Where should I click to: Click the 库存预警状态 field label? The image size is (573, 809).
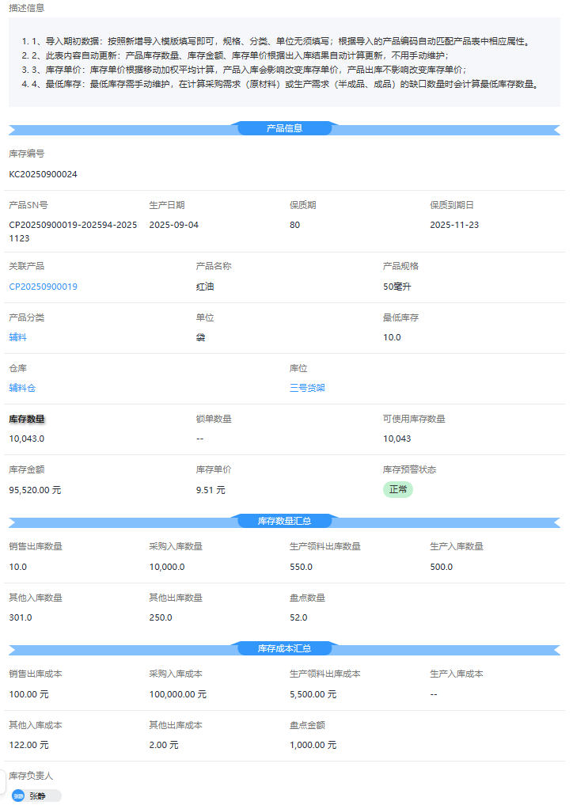point(409,469)
